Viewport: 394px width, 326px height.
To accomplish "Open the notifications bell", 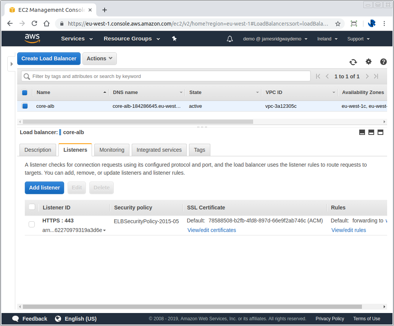I will tap(230, 39).
